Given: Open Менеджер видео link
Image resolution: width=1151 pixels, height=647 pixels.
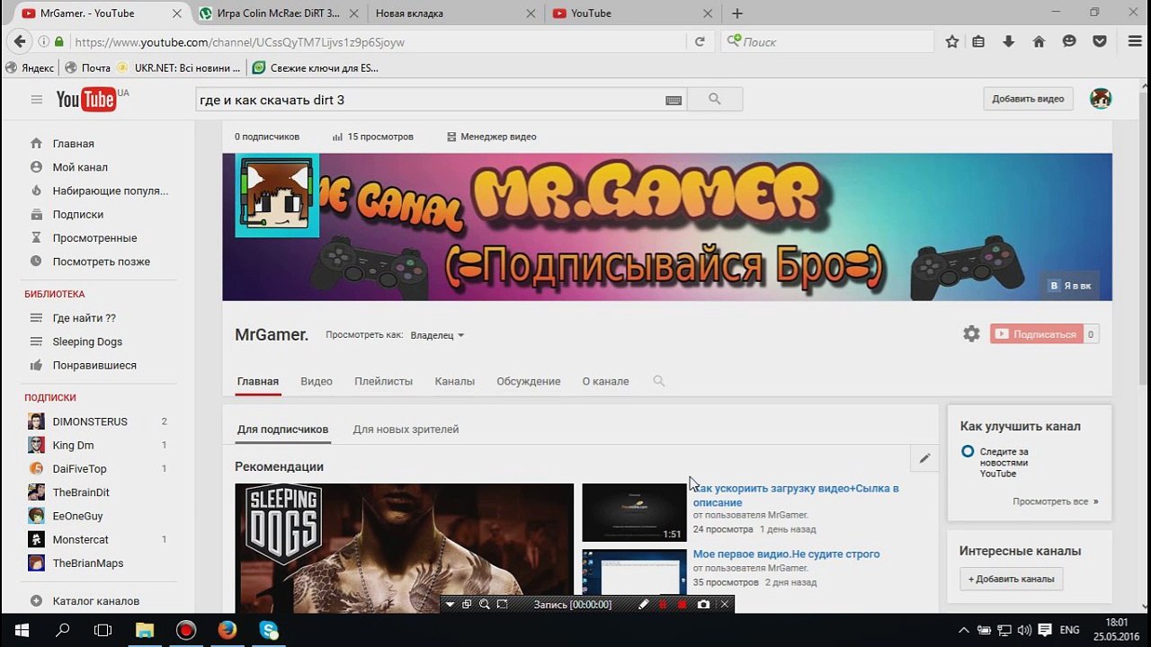Looking at the screenshot, I should (x=491, y=137).
